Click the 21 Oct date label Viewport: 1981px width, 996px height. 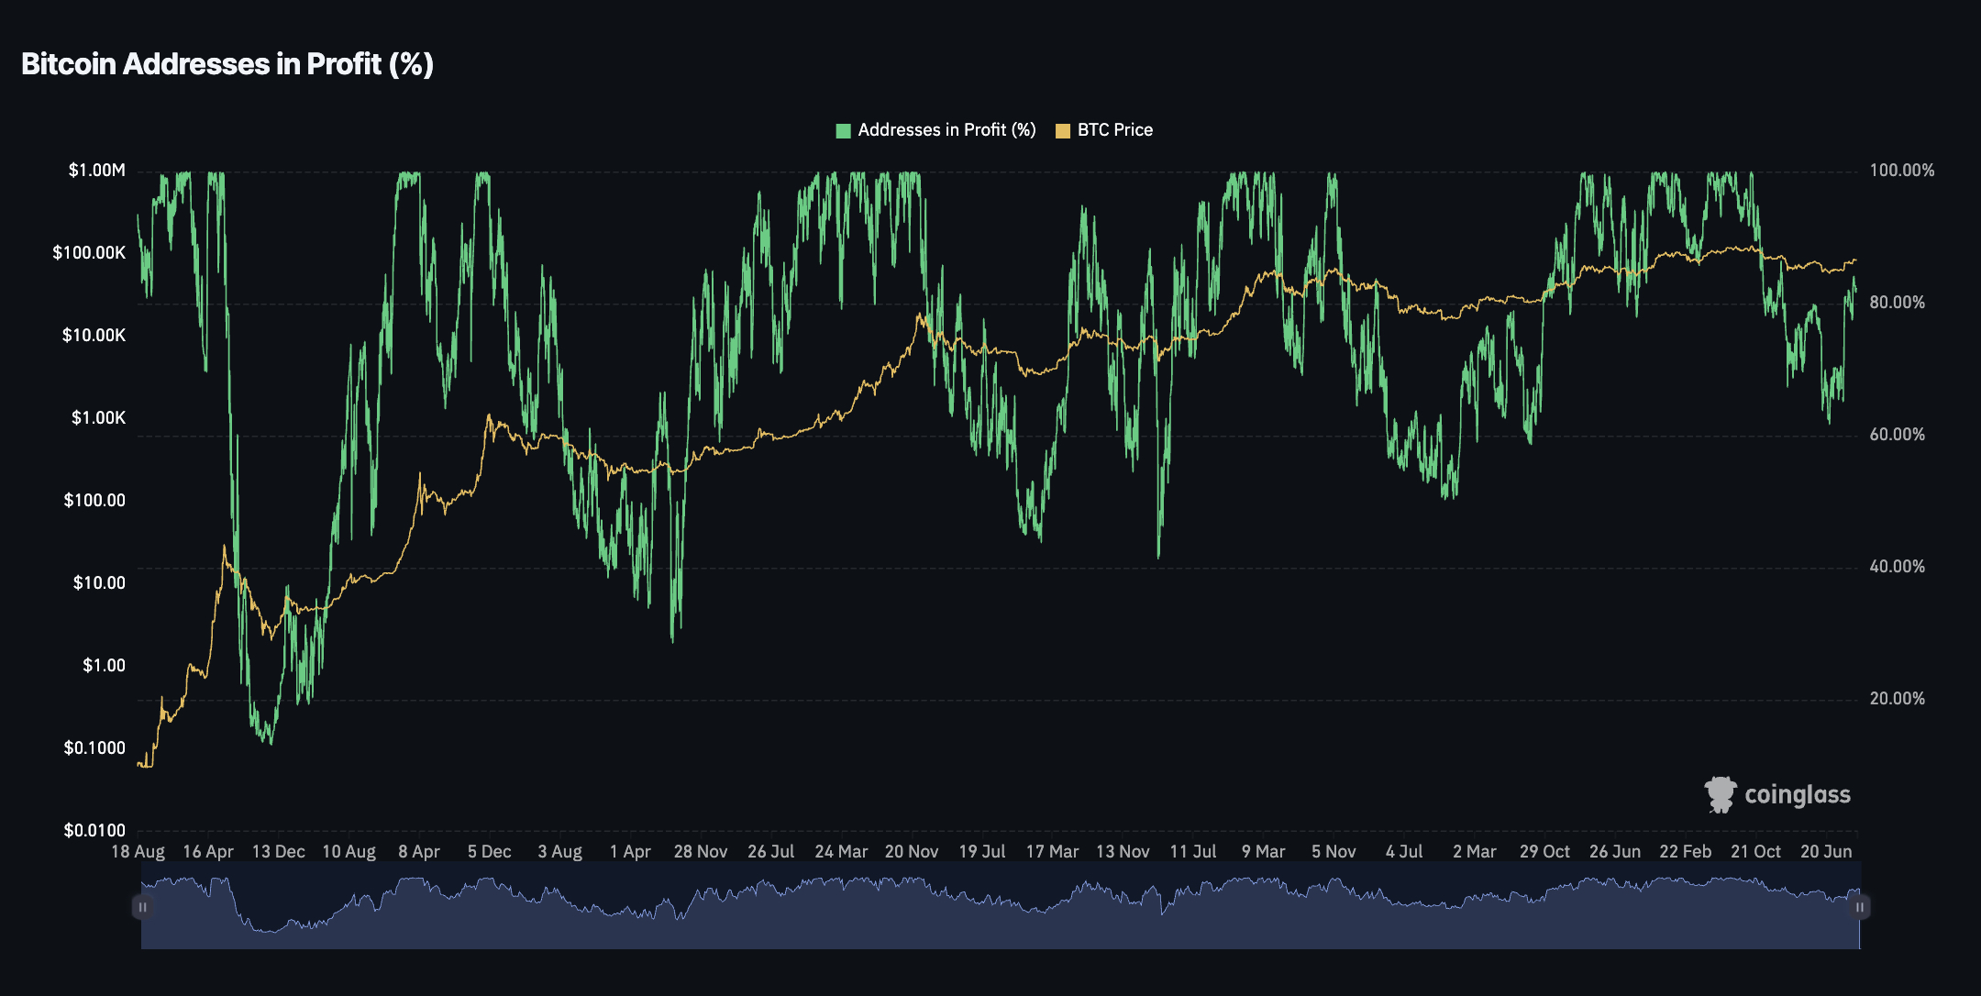tap(1755, 852)
